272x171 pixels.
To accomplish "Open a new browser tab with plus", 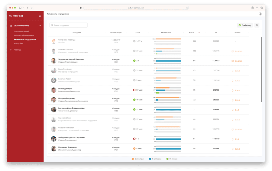I will 257,8.
